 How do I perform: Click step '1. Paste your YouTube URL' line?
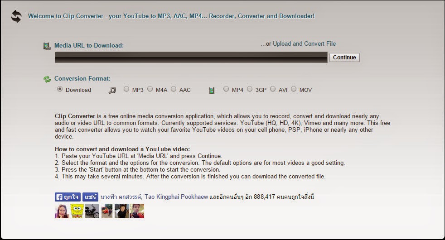tap(139, 156)
